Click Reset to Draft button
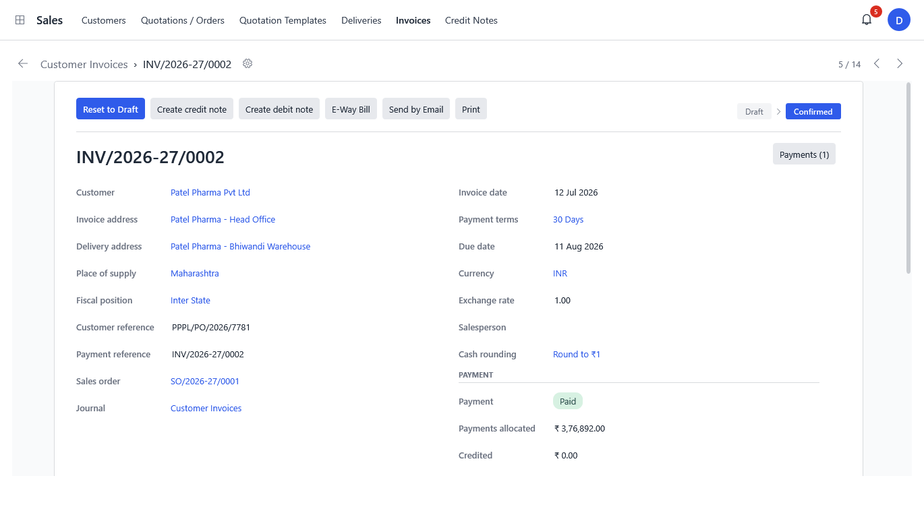This screenshot has height=505, width=924. pos(111,109)
